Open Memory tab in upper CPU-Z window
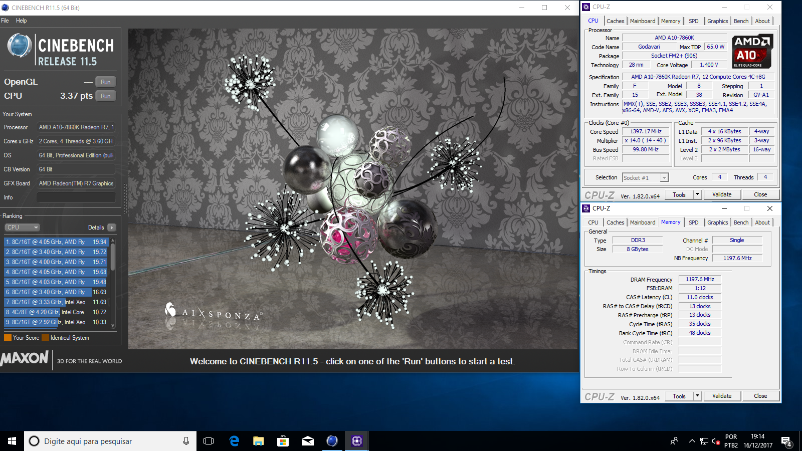The image size is (802, 451). point(671,21)
